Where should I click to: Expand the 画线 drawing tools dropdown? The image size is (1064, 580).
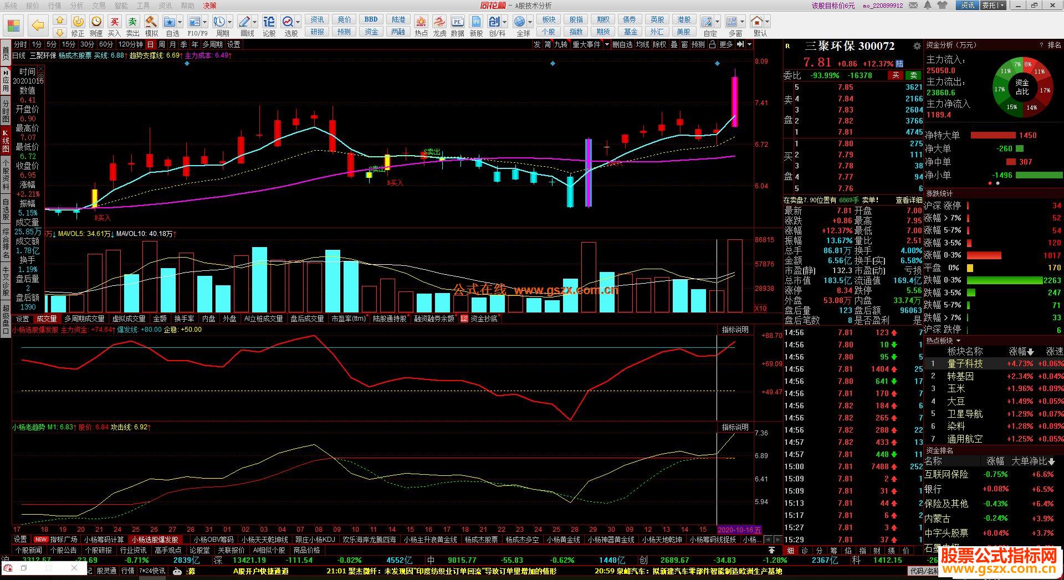[x=255, y=22]
